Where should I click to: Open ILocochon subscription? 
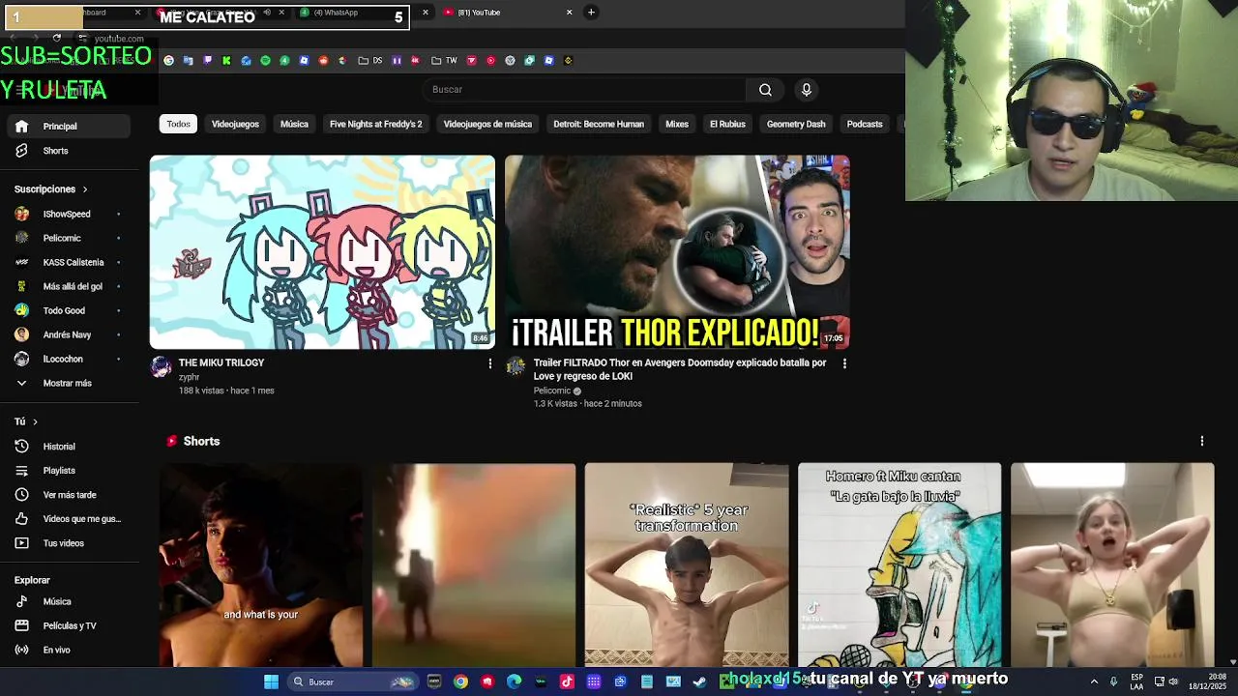[67, 359]
